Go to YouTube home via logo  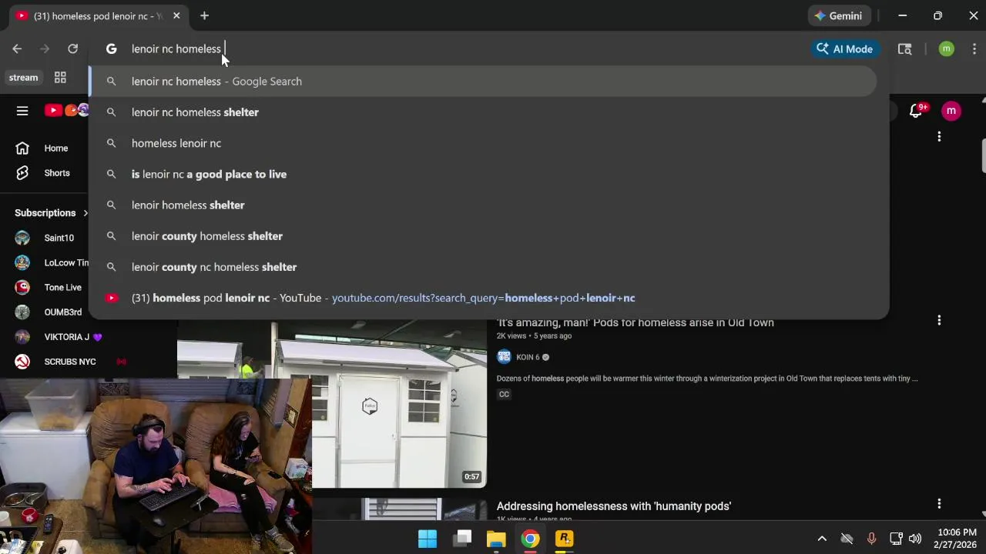[x=65, y=111]
